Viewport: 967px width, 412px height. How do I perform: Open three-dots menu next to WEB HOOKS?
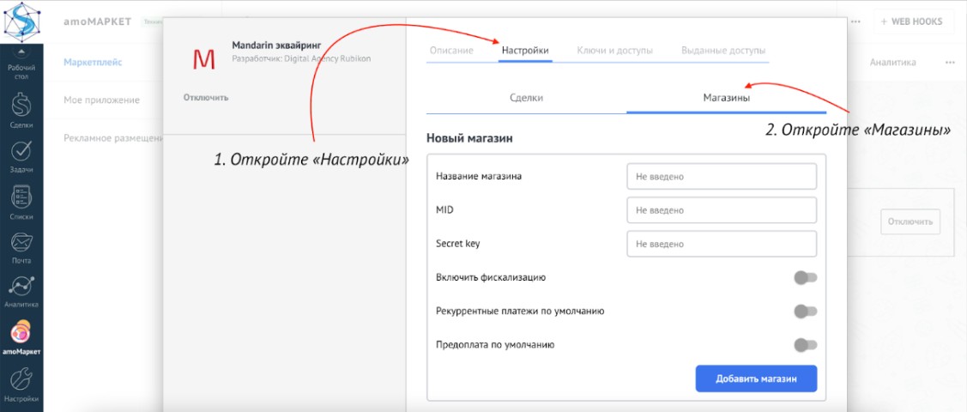click(855, 21)
